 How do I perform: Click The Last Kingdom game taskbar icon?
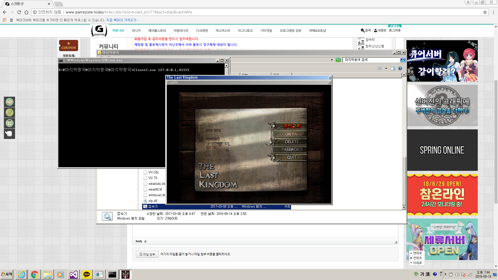[x=126, y=275]
